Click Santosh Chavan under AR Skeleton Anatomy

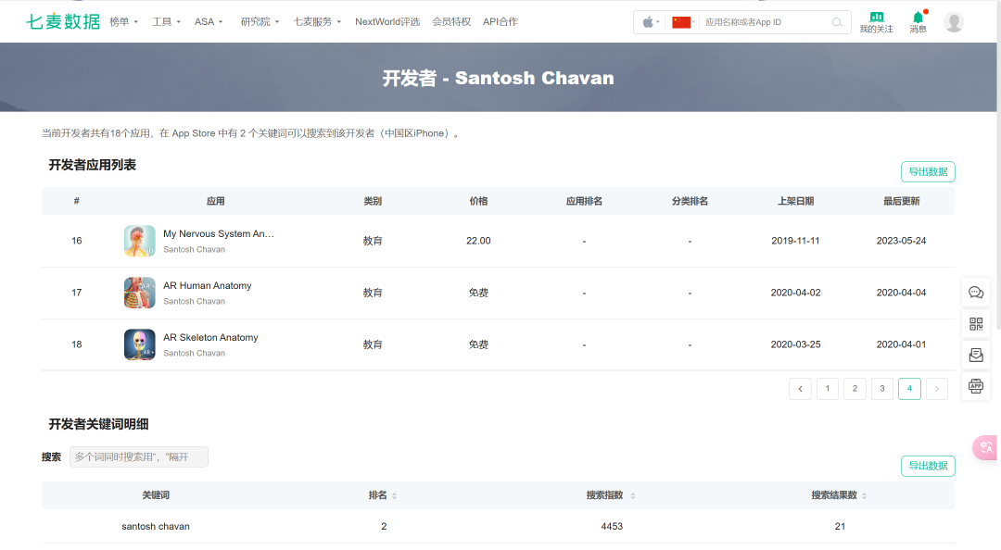(194, 353)
